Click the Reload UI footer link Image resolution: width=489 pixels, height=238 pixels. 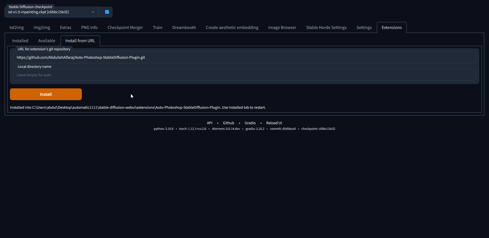coord(274,123)
